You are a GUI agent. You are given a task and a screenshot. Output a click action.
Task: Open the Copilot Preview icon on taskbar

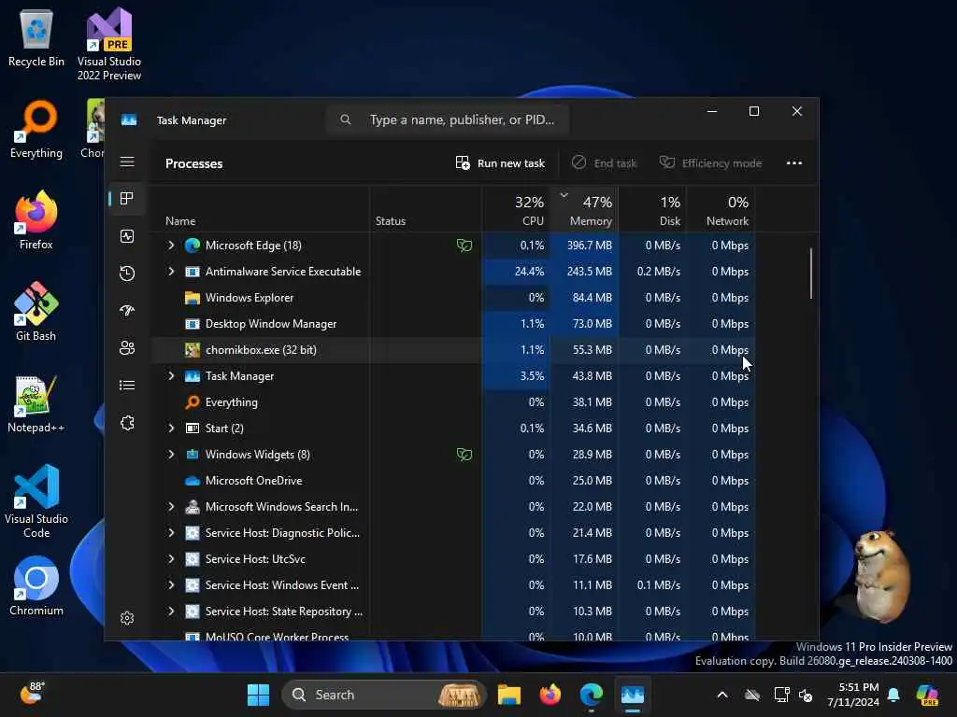(x=928, y=695)
